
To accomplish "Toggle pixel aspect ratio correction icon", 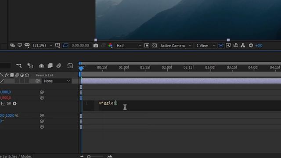I will pos(221,46).
